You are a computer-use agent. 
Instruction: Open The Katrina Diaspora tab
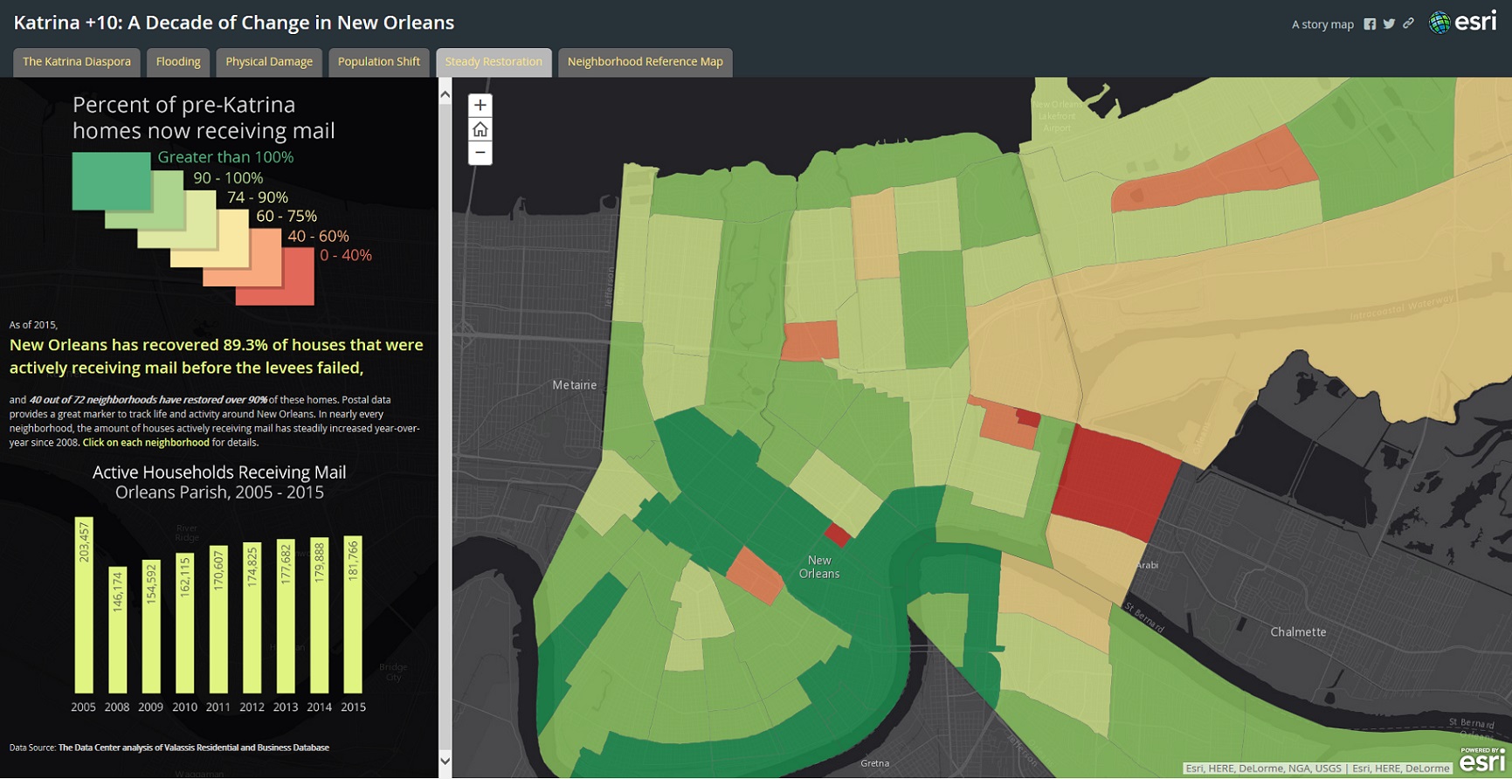coord(77,62)
